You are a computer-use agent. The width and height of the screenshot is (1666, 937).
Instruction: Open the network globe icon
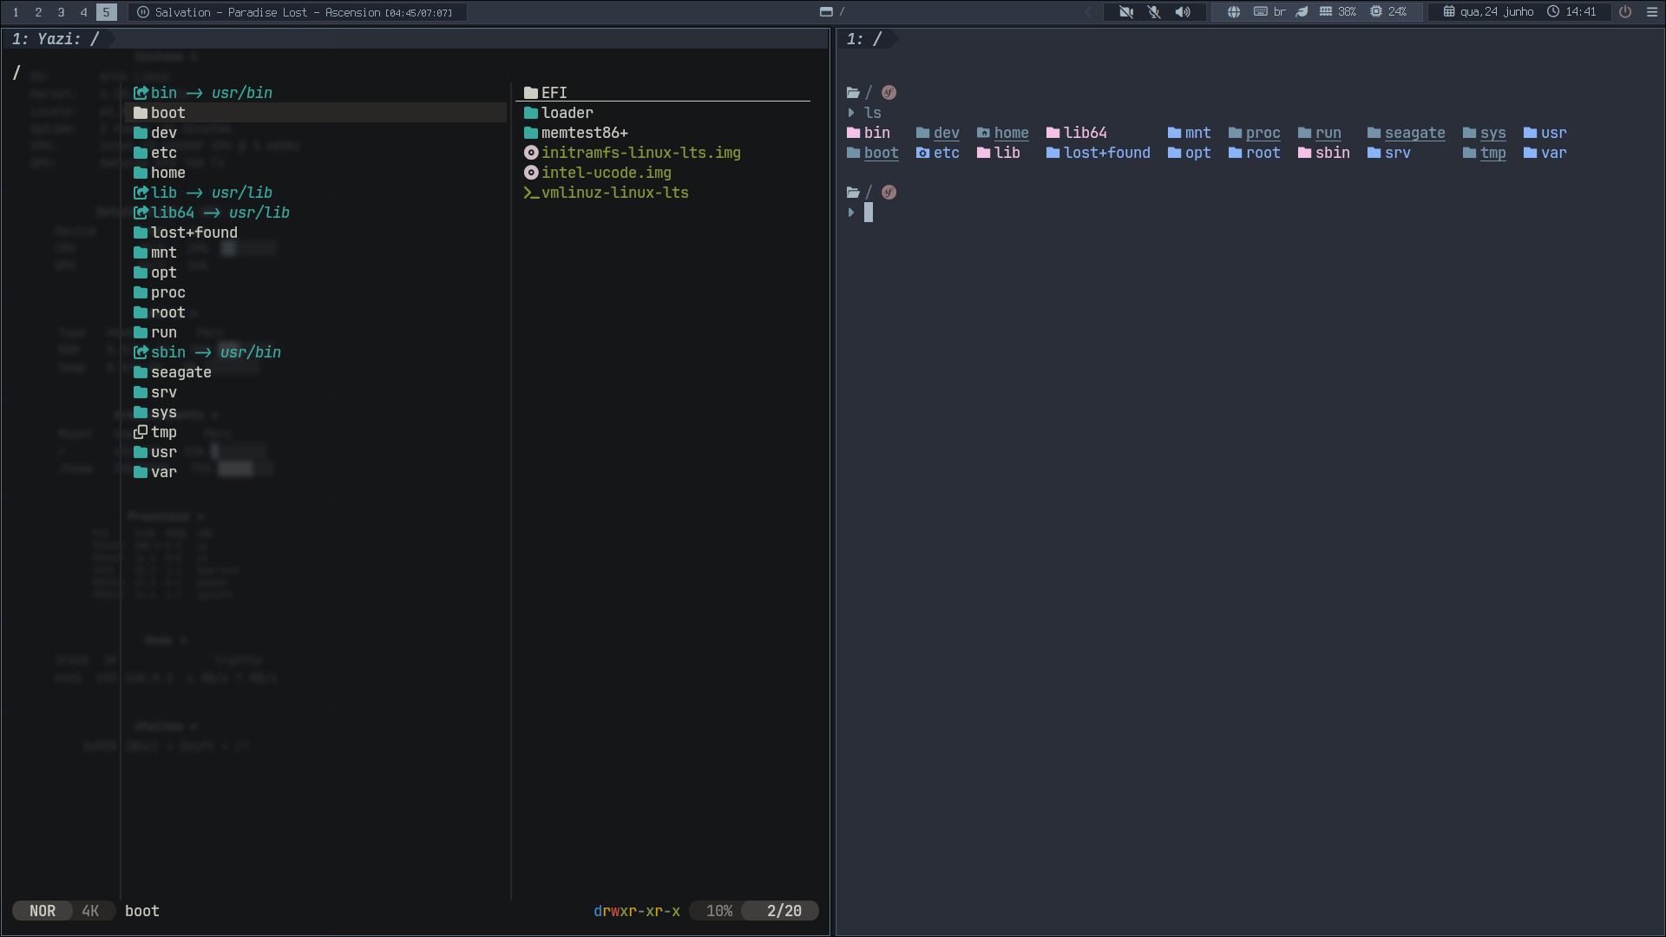[1233, 12]
